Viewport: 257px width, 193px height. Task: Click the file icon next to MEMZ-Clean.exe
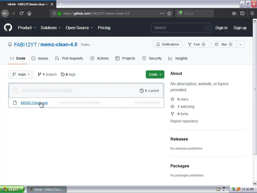coord(15,103)
